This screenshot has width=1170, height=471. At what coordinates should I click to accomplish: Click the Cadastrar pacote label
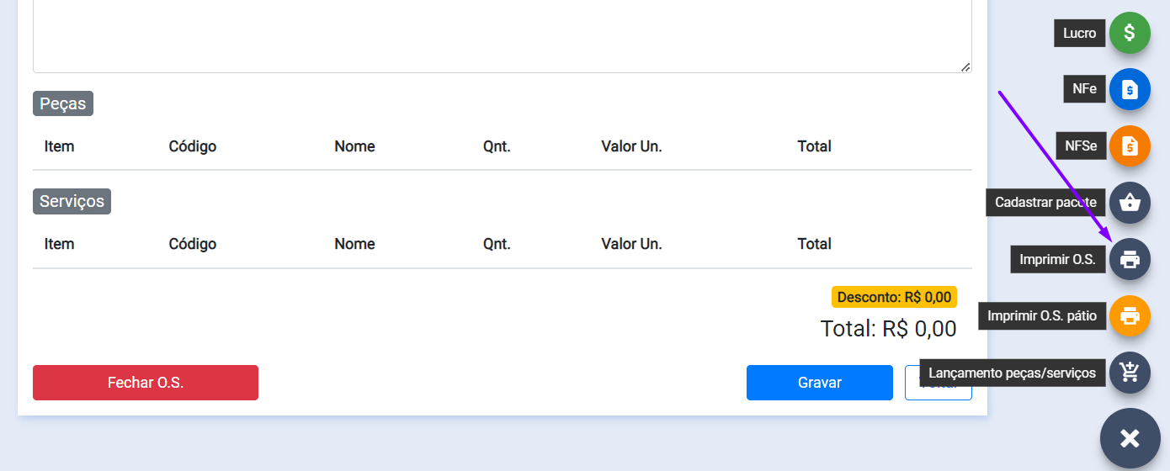1045,203
